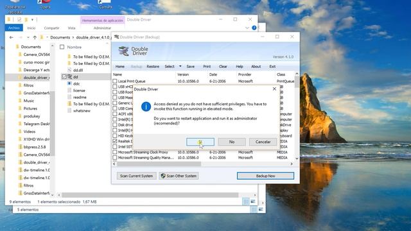Tick the USB Root driver checkbox

point(115,92)
